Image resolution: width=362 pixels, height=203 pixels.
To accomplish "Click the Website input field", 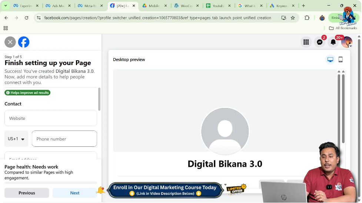I will 51,118.
